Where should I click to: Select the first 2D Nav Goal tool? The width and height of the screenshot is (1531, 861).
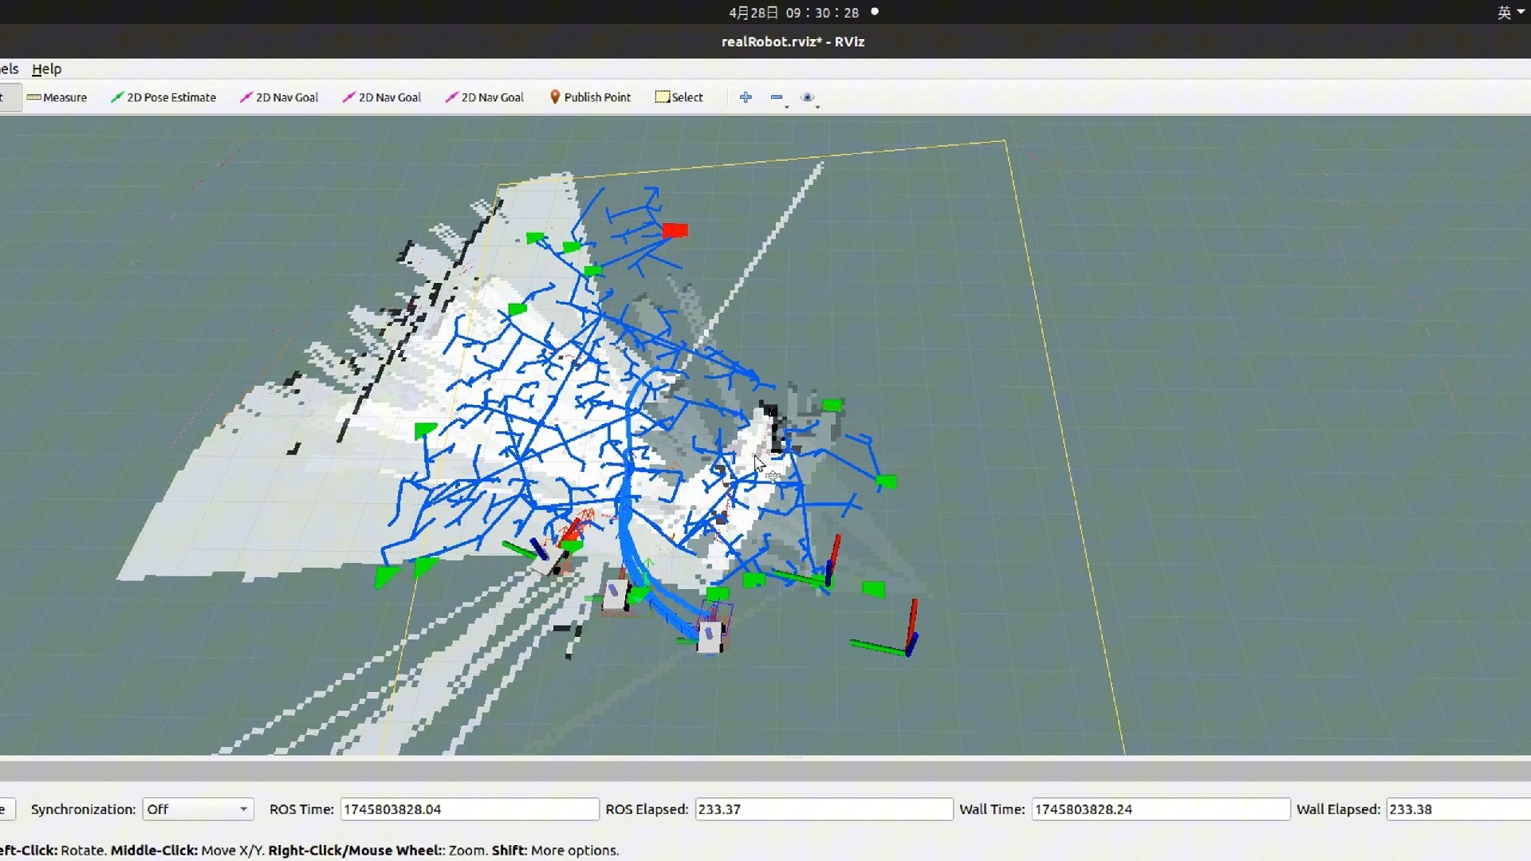(279, 97)
